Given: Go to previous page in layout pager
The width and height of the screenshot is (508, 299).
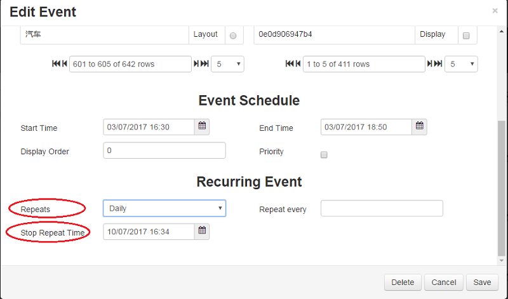Looking at the screenshot, I should (x=64, y=64).
